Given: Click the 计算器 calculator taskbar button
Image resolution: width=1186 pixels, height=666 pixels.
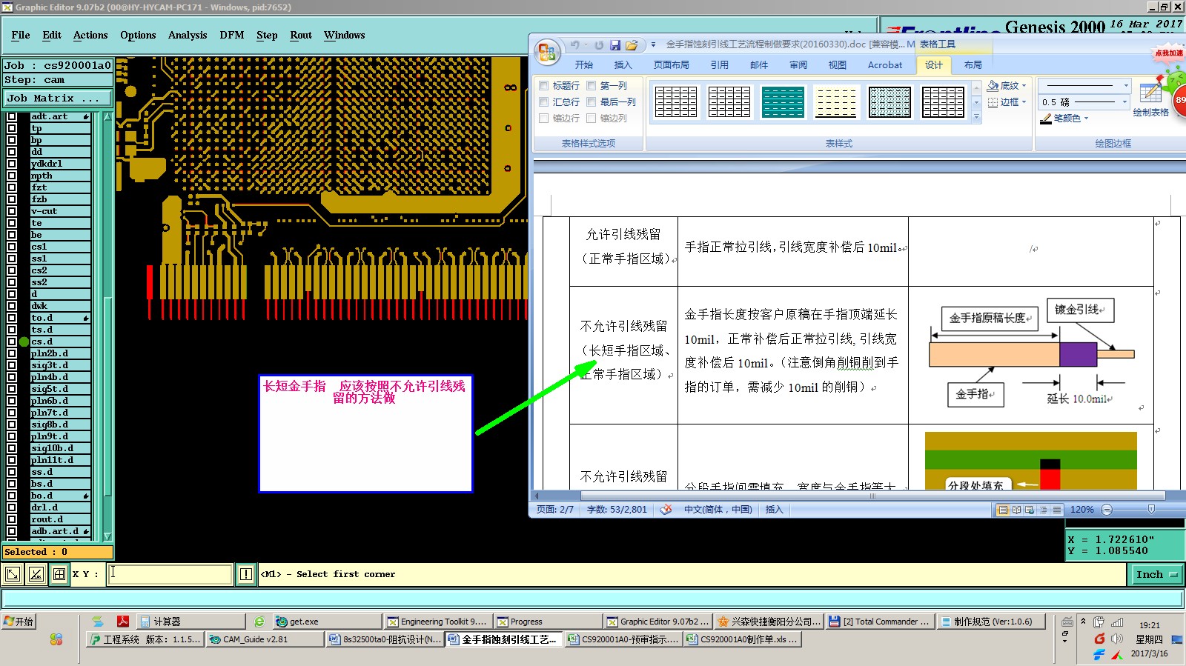Looking at the screenshot, I should click(191, 622).
